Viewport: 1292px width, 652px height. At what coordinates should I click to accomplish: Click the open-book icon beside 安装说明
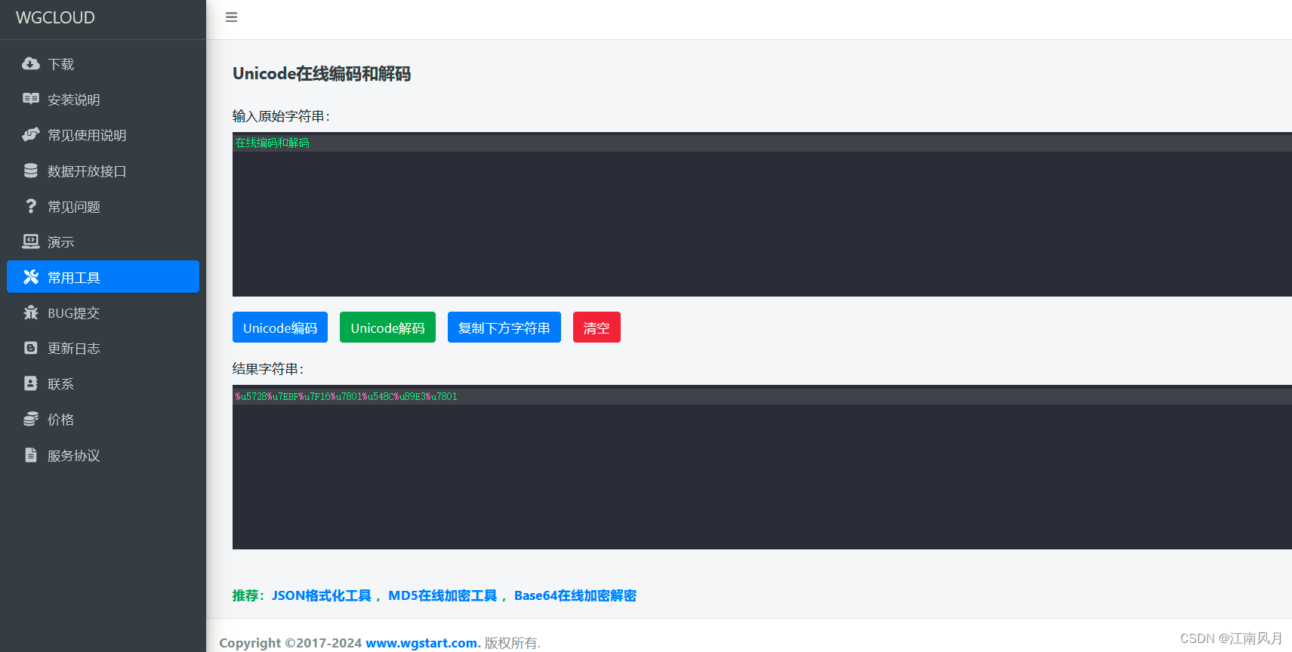click(x=31, y=99)
